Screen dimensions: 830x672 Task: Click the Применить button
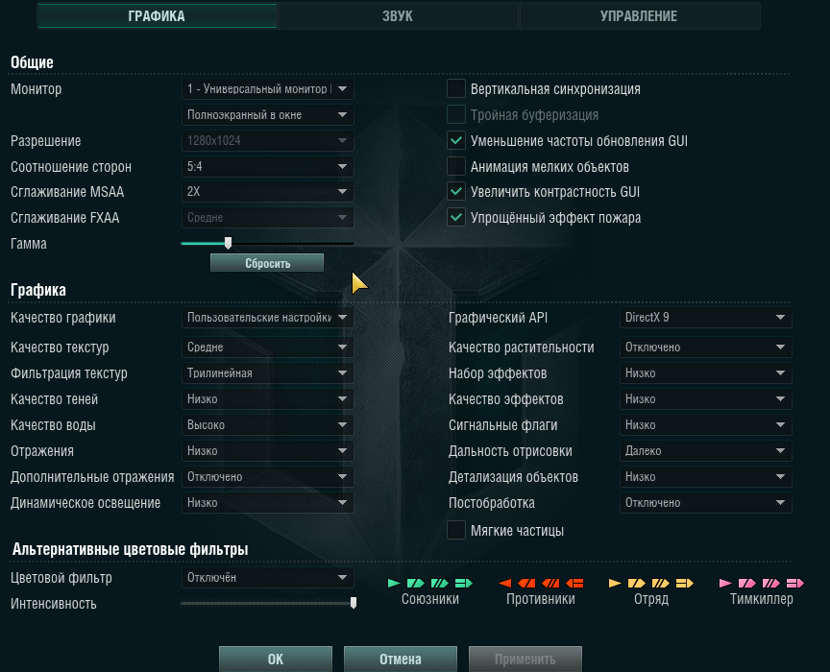[x=525, y=659]
